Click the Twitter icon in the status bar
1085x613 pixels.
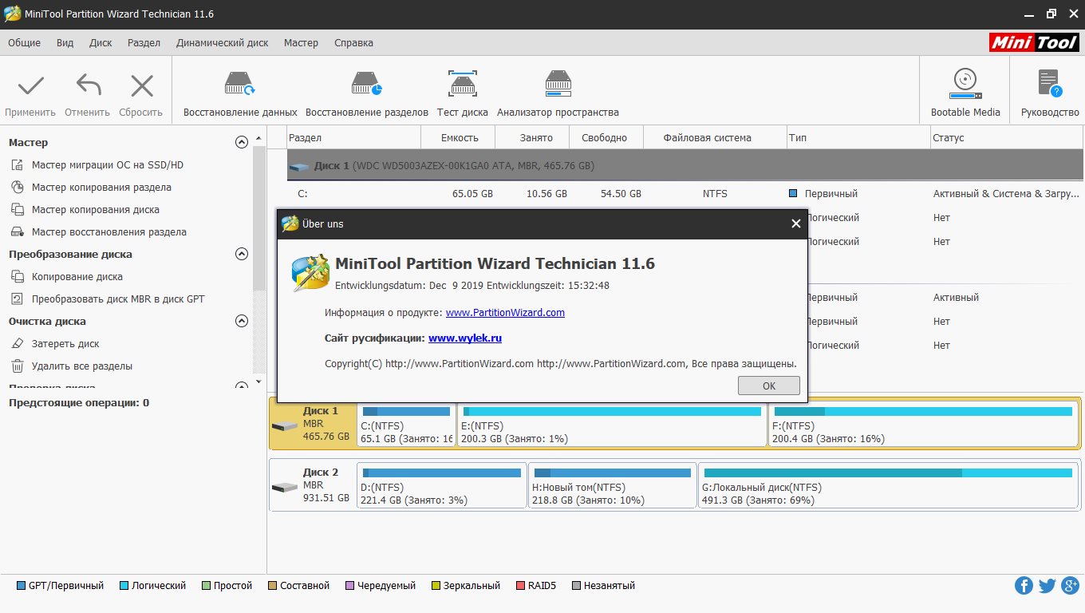1047,586
